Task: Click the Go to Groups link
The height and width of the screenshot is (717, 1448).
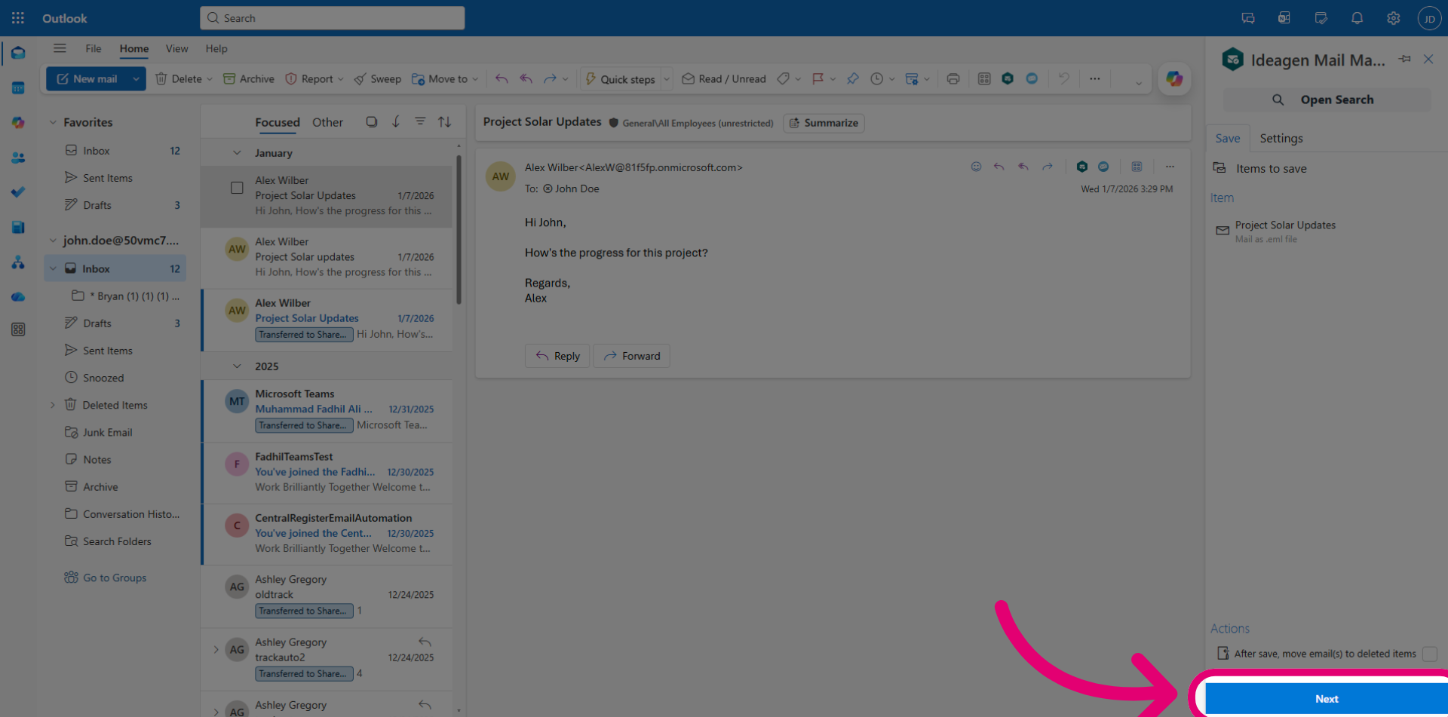Action: tap(115, 578)
